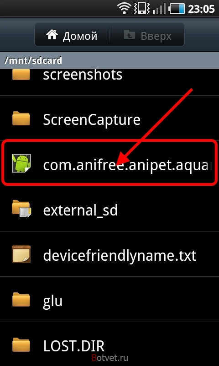Click the Botvet.ru watermark link
Viewport: 219px width, 366px height.
[x=109, y=357]
